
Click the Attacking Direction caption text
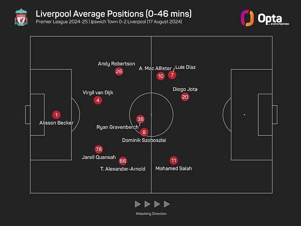[151, 214]
